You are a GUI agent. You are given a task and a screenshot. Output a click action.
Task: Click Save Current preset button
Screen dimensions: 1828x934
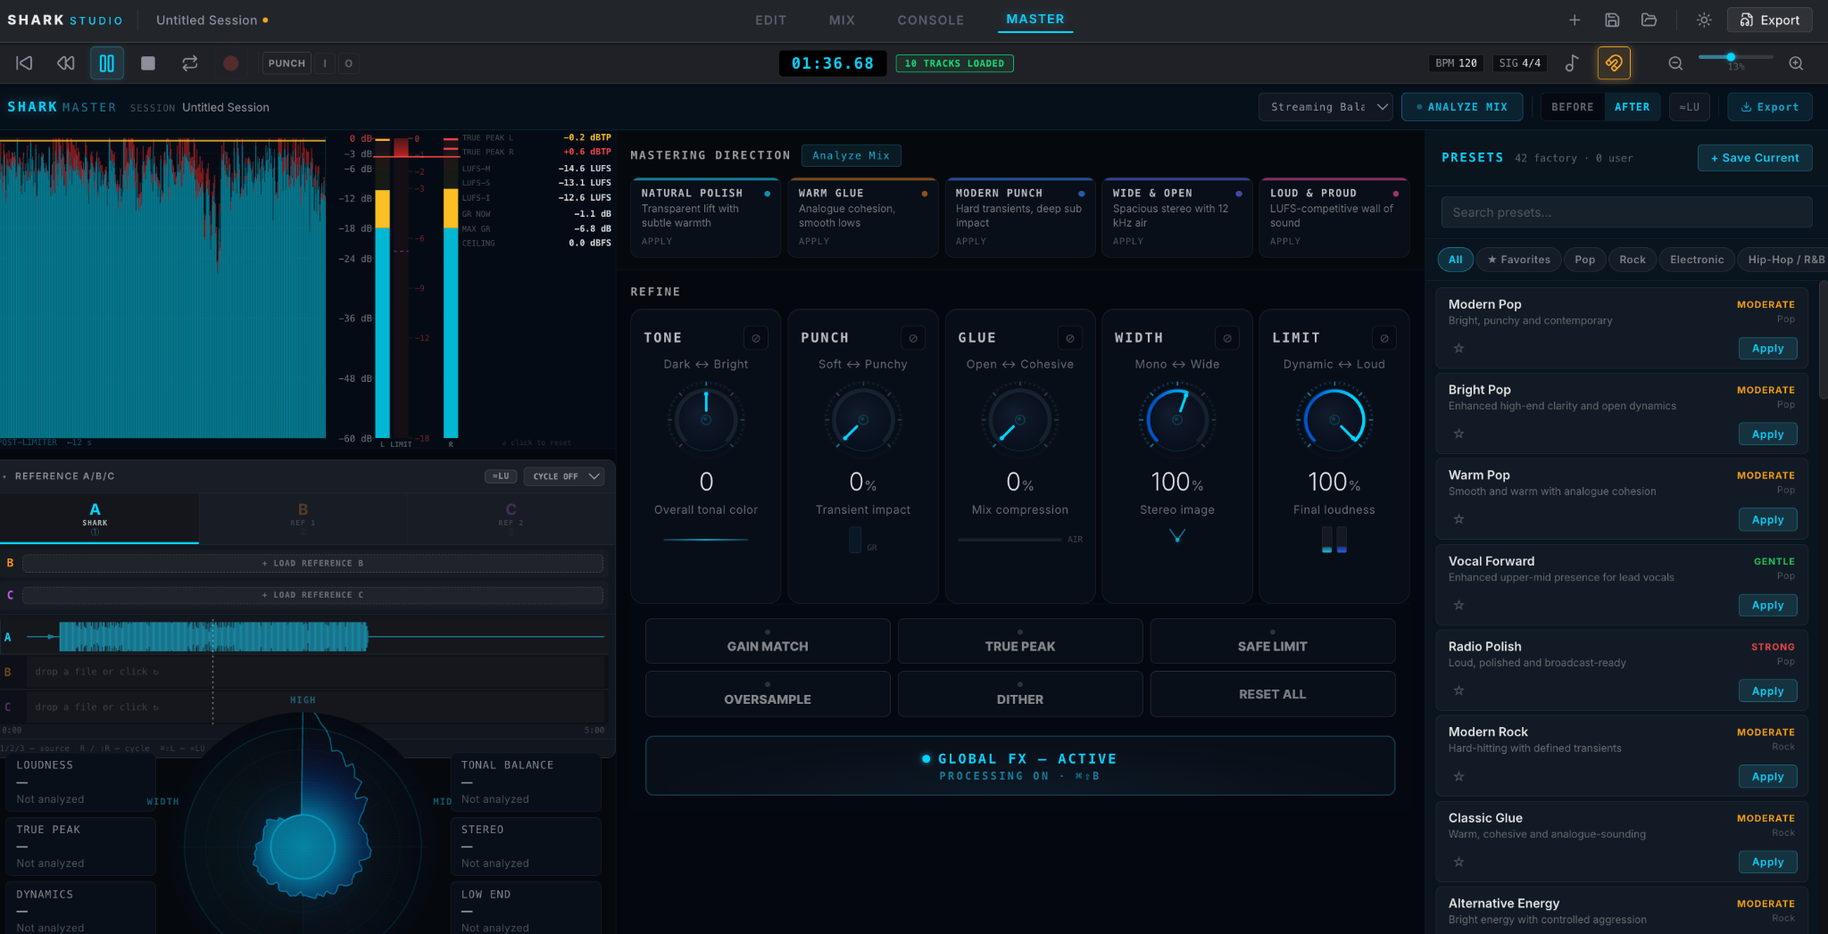pos(1754,158)
